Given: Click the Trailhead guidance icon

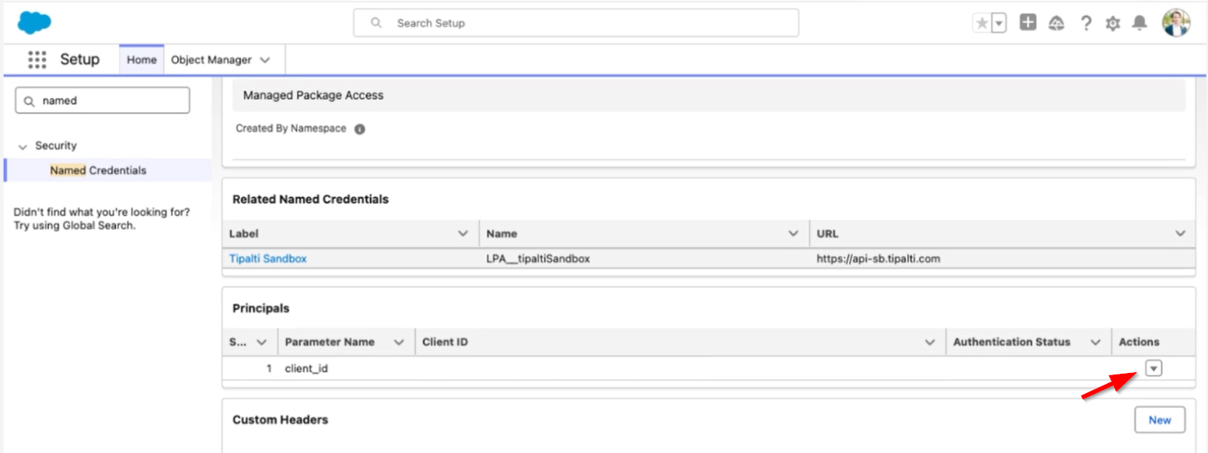Looking at the screenshot, I should (1056, 23).
